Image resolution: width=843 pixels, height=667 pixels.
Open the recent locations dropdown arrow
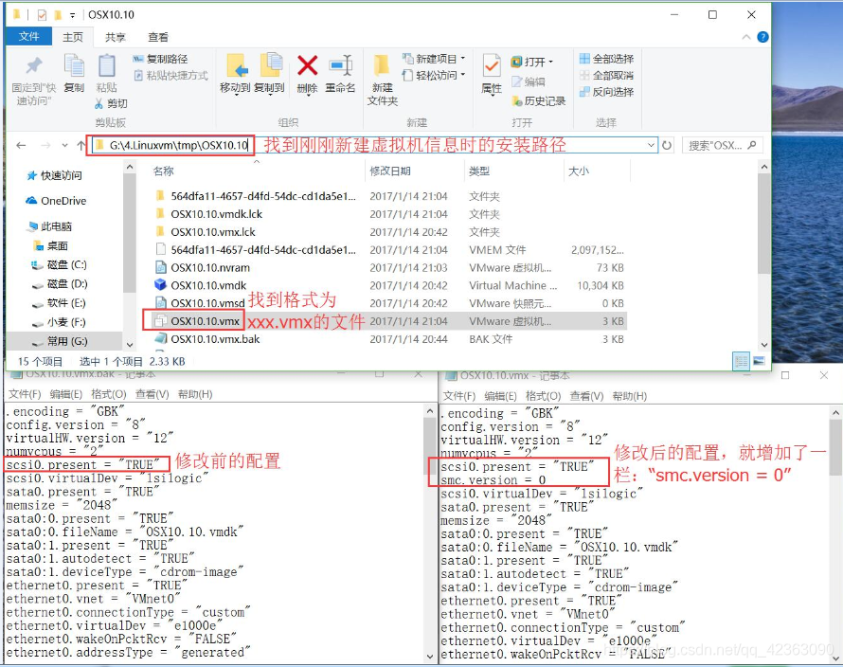pyautogui.click(x=65, y=145)
